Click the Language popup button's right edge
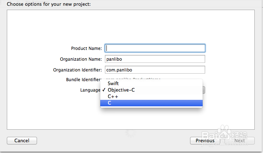Screen dimensions: 263x153 coord(204,90)
